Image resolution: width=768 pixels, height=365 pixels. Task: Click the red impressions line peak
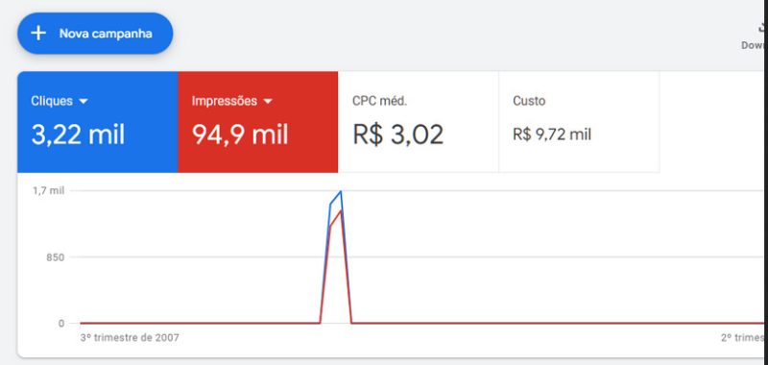tap(341, 210)
